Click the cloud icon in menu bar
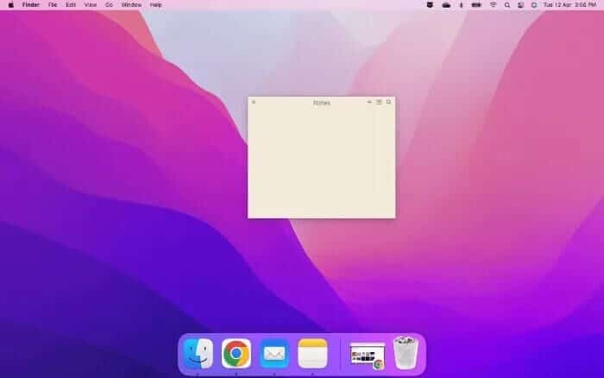Viewport: 604px width, 378px height. click(446, 5)
